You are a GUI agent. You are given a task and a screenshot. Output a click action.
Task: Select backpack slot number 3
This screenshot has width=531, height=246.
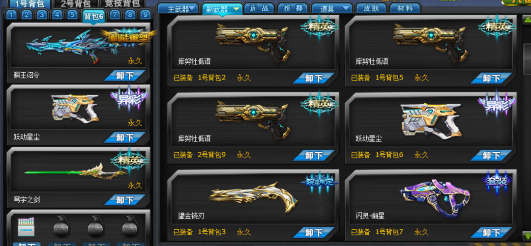point(41,15)
